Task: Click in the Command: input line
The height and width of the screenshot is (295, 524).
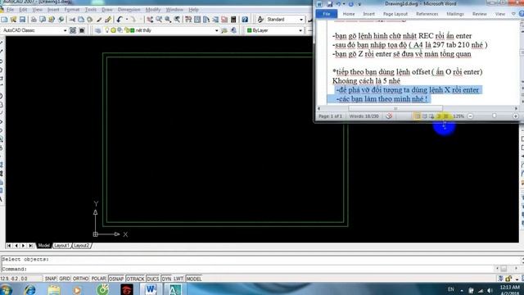Action: pos(248,269)
